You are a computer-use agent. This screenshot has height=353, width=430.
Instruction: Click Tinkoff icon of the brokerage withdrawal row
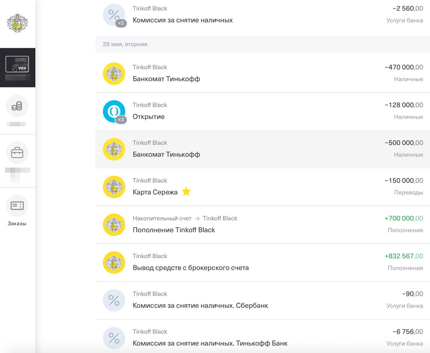point(114,263)
